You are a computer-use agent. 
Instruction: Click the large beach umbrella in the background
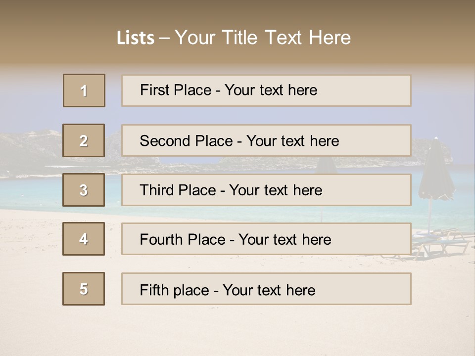tap(435, 173)
